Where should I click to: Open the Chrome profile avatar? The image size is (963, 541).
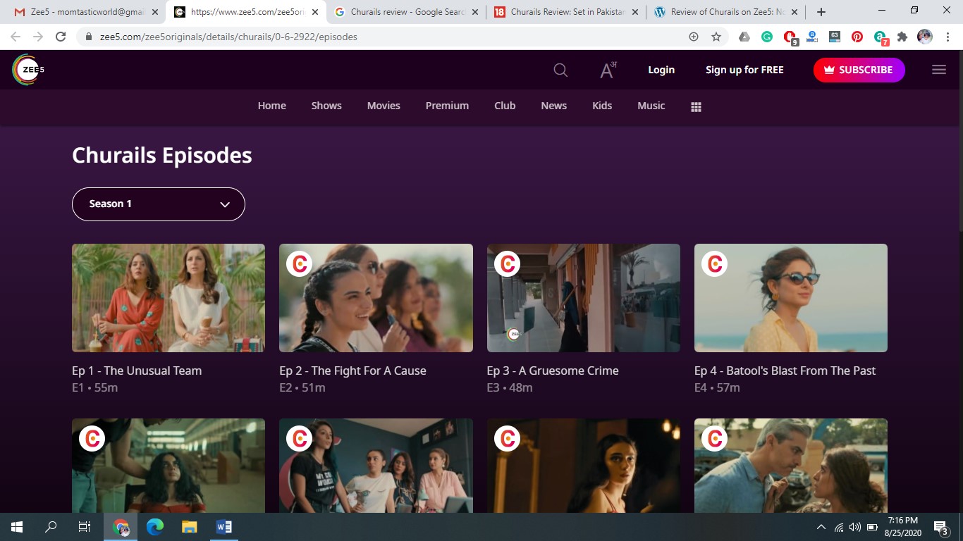pos(925,37)
